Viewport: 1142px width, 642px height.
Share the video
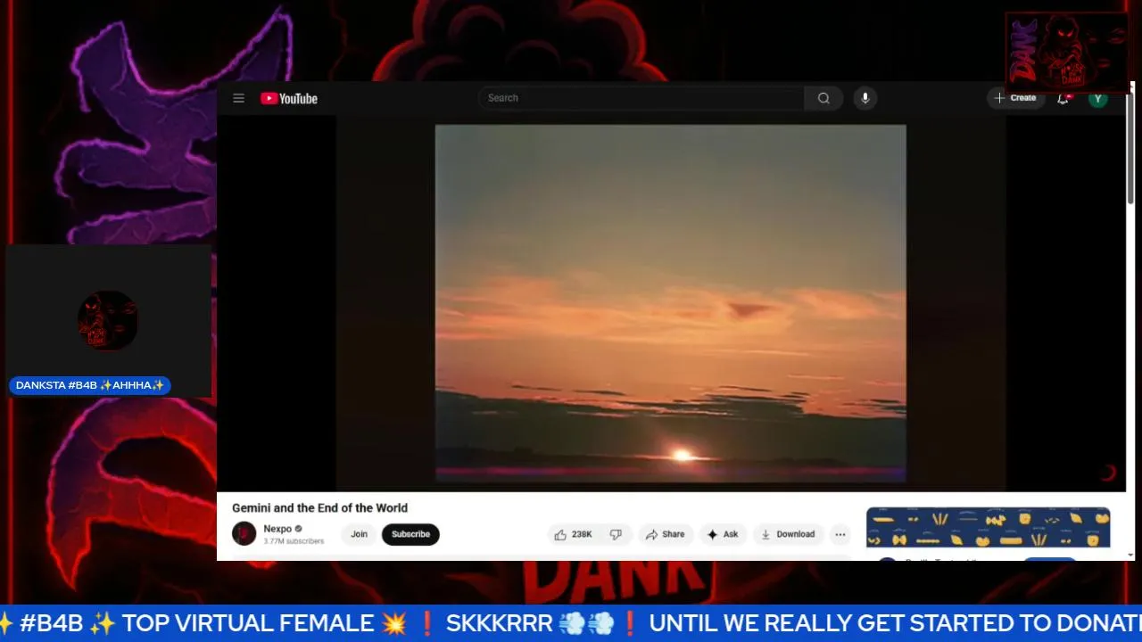point(666,534)
